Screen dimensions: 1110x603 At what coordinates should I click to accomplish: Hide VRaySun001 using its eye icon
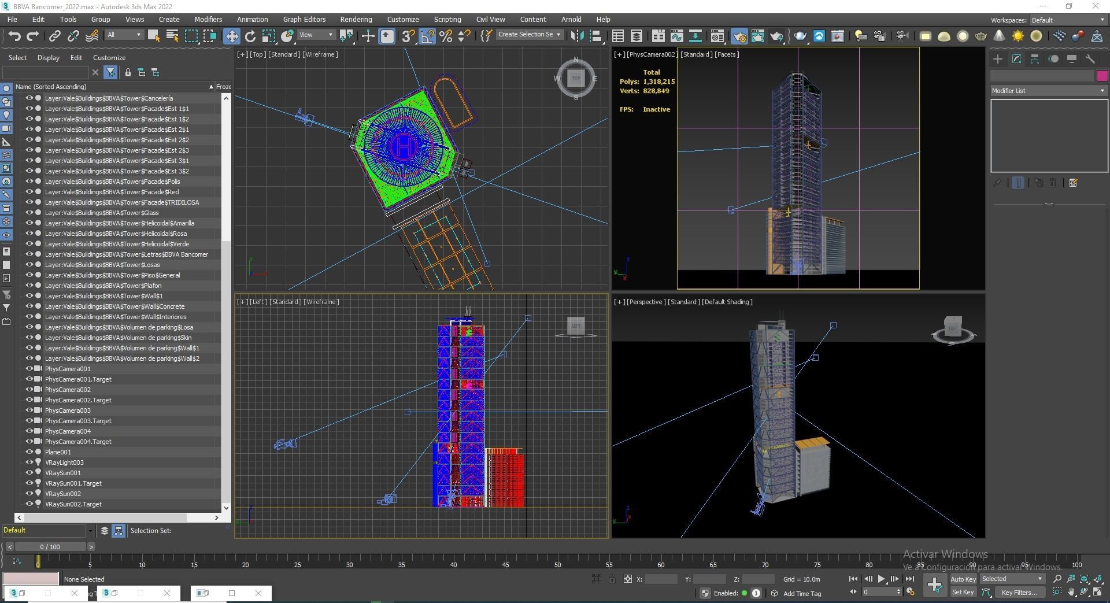click(x=29, y=473)
